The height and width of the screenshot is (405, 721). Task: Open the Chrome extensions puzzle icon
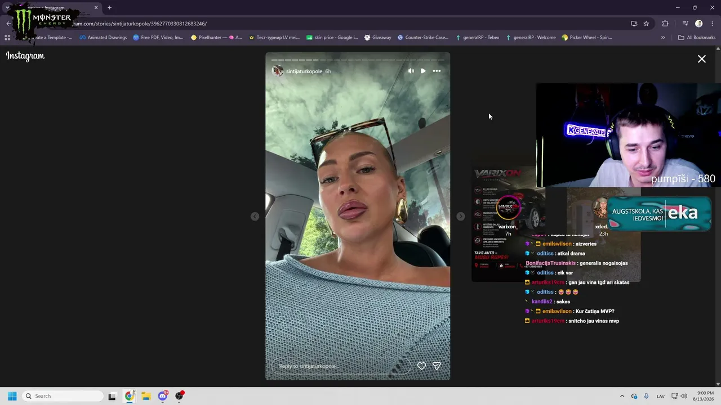[x=665, y=24]
